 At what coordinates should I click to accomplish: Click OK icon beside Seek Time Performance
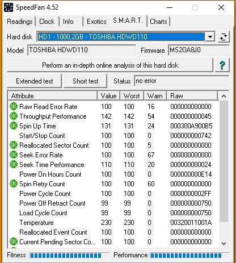pyautogui.click(x=14, y=164)
